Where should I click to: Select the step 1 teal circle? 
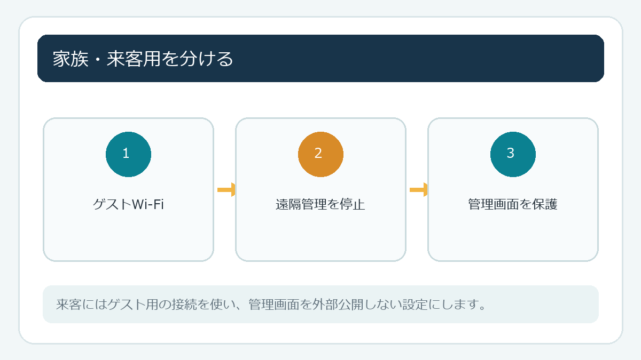coord(128,154)
